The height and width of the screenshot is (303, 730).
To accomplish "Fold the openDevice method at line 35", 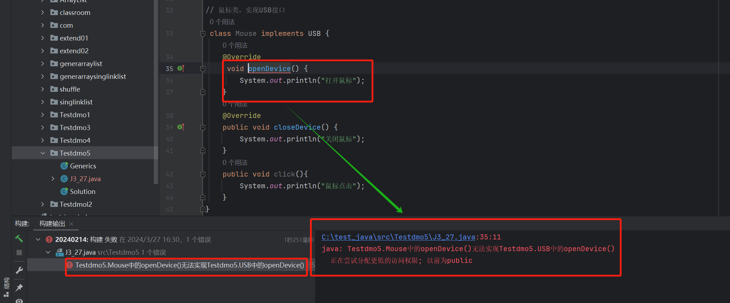I will tap(203, 69).
